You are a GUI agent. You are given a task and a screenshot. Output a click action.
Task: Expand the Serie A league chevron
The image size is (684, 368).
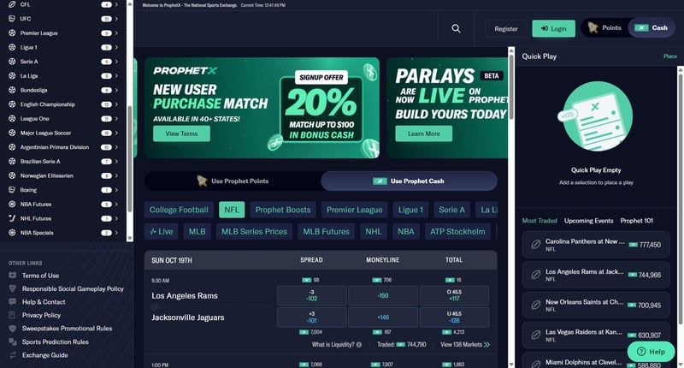coord(116,62)
